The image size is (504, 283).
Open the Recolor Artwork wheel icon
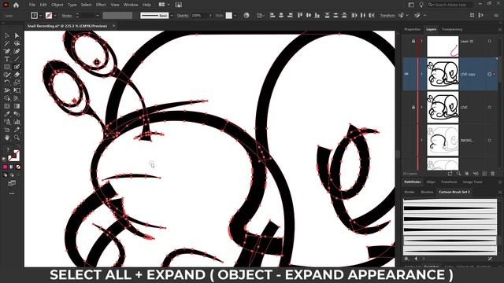point(246,16)
